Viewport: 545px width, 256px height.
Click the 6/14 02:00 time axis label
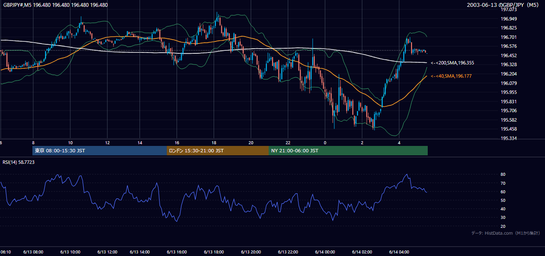[362, 252]
